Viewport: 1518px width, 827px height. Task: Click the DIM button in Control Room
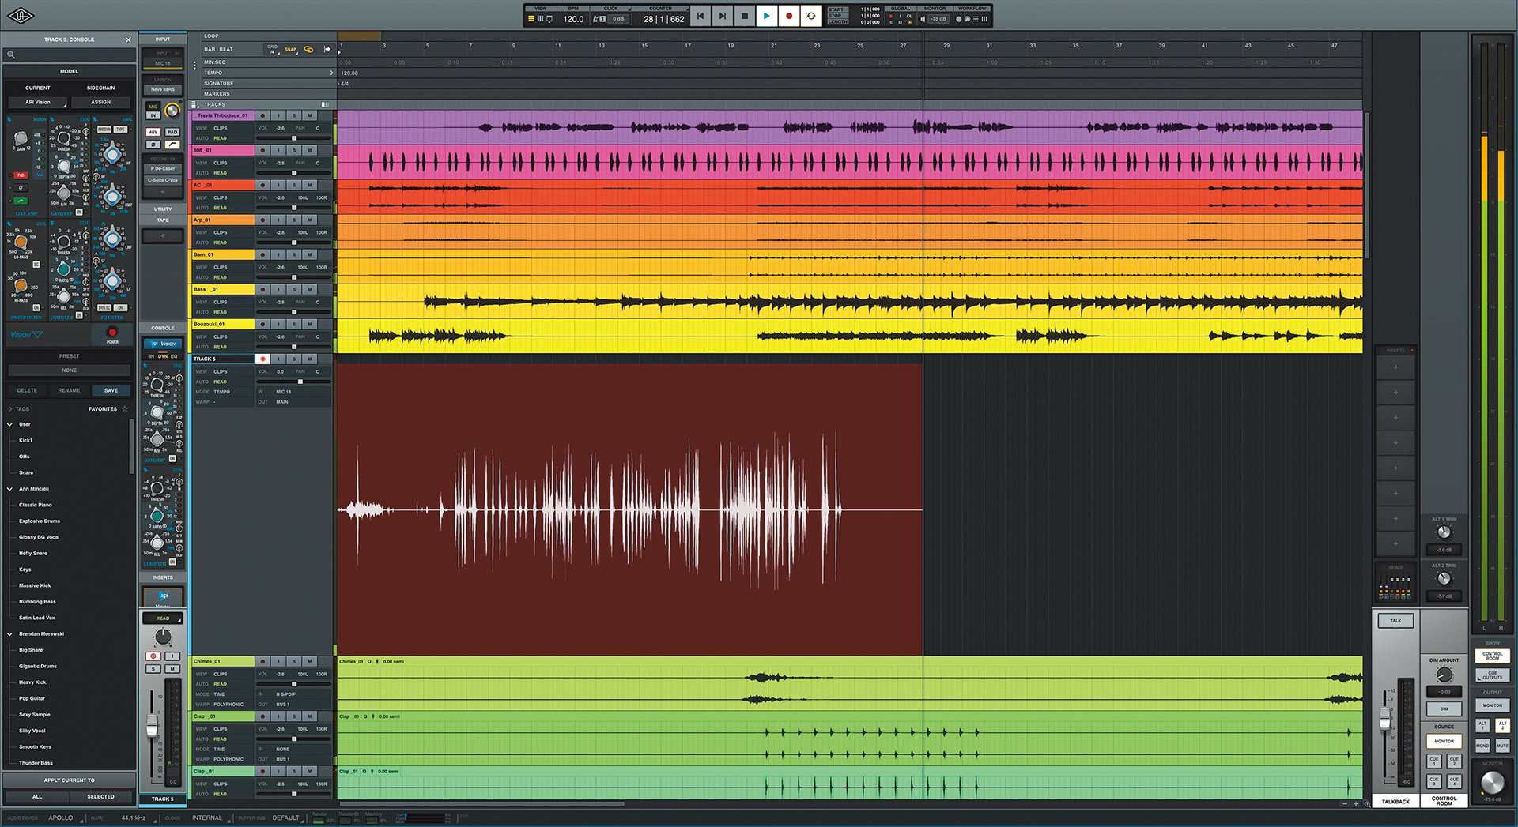(x=1444, y=709)
